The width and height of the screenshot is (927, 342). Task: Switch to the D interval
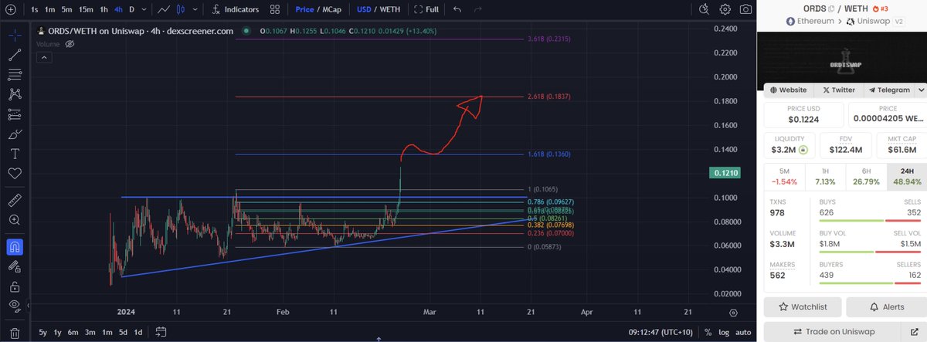(131, 9)
